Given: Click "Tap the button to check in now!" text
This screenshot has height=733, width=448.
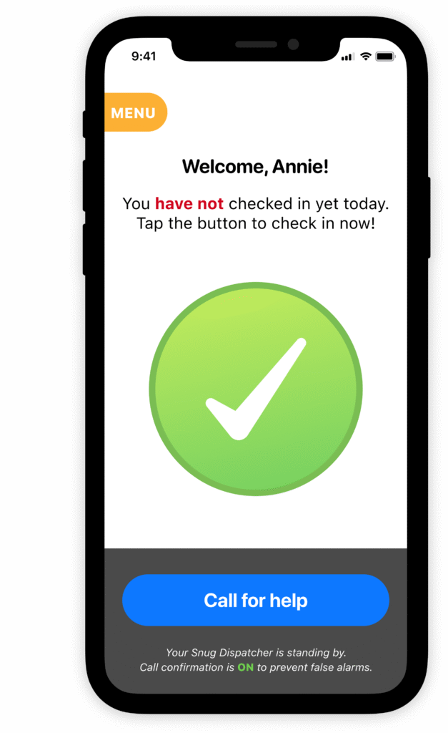Looking at the screenshot, I should 256,223.
